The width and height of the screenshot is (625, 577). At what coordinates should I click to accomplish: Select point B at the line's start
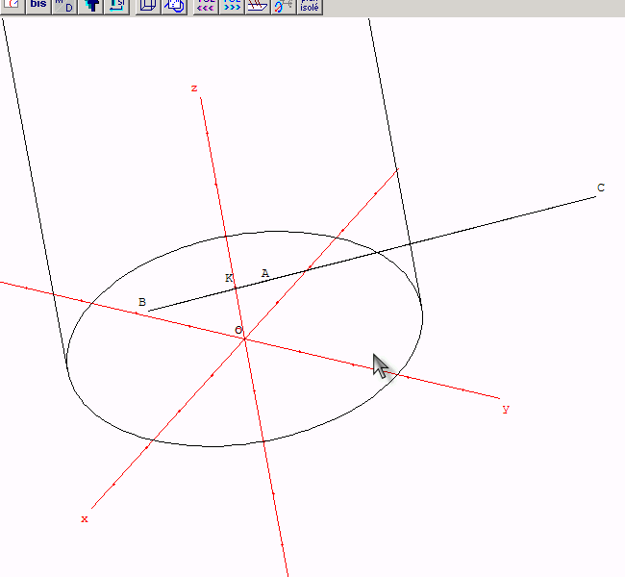coord(142,303)
